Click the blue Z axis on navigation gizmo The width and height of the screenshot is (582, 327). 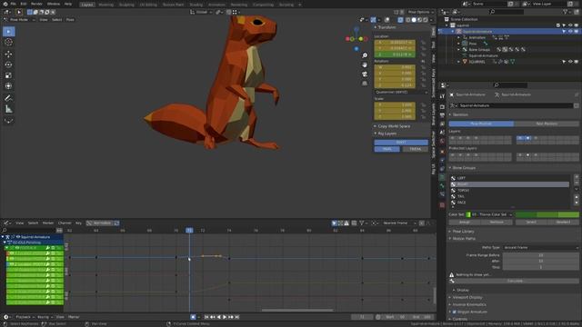point(356,28)
